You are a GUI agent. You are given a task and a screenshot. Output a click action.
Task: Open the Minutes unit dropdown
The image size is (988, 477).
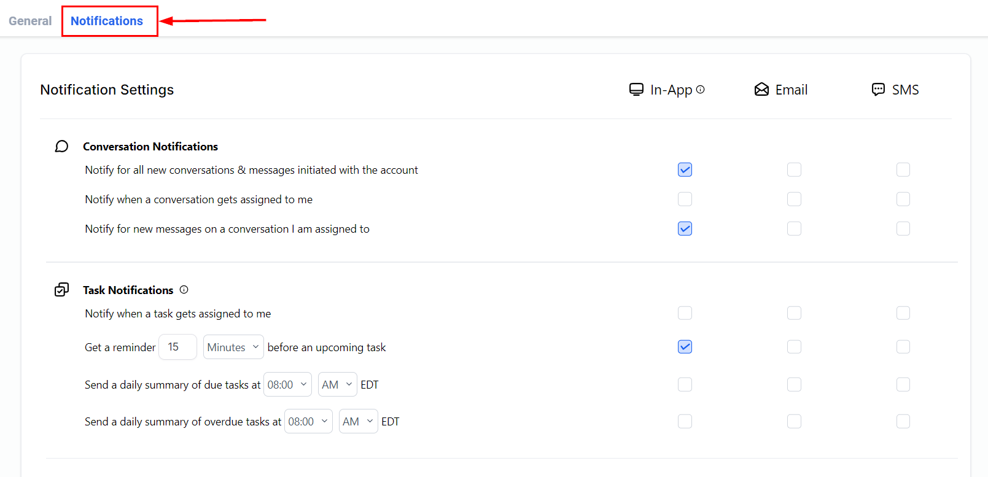click(233, 347)
